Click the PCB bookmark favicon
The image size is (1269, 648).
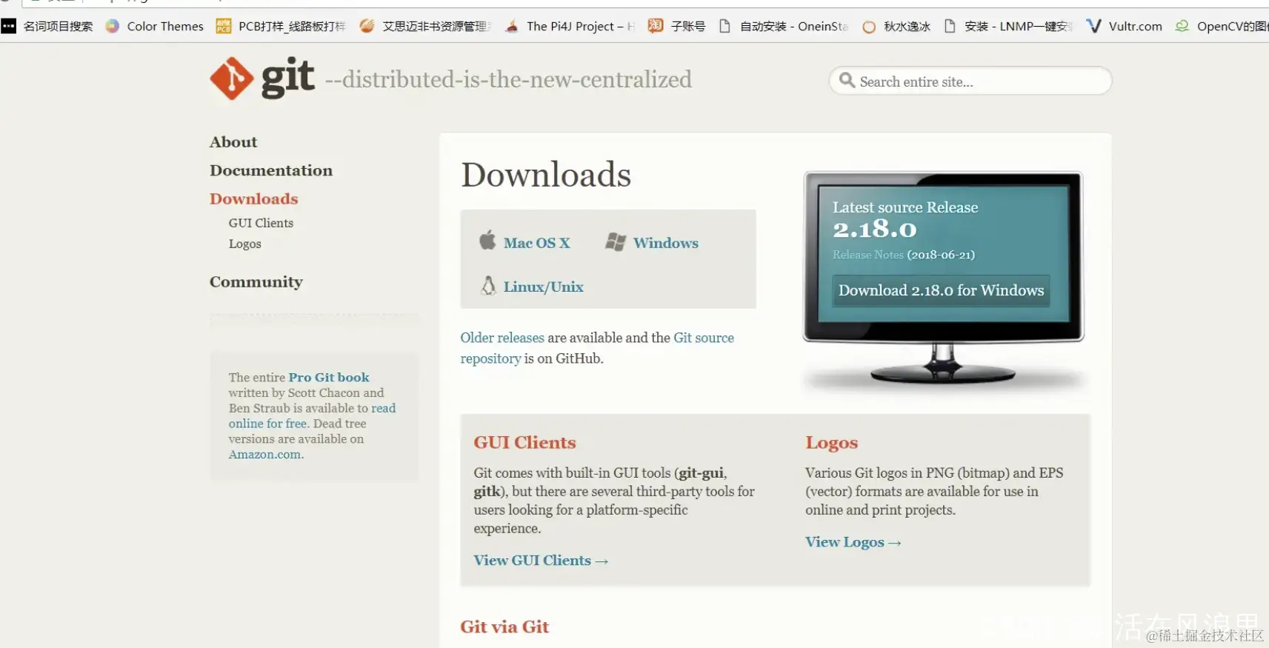(x=223, y=26)
